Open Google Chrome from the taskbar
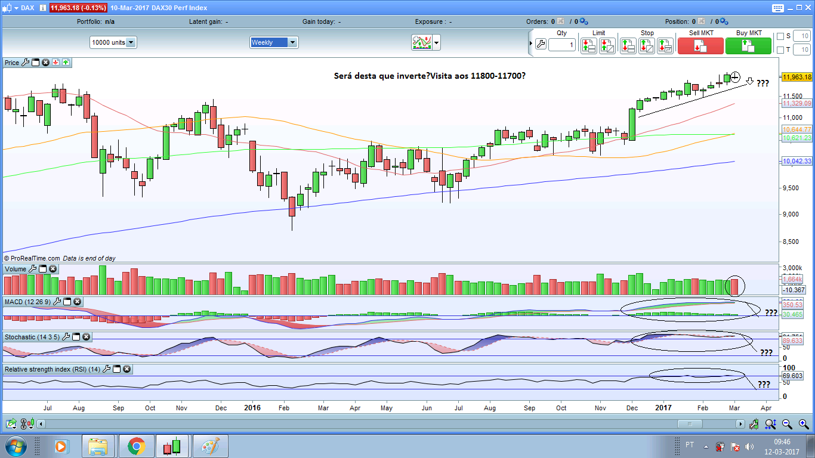Image resolution: width=815 pixels, height=458 pixels. click(x=136, y=446)
